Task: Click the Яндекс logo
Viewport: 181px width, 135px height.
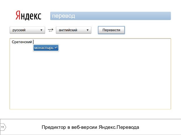Action: (x=28, y=16)
